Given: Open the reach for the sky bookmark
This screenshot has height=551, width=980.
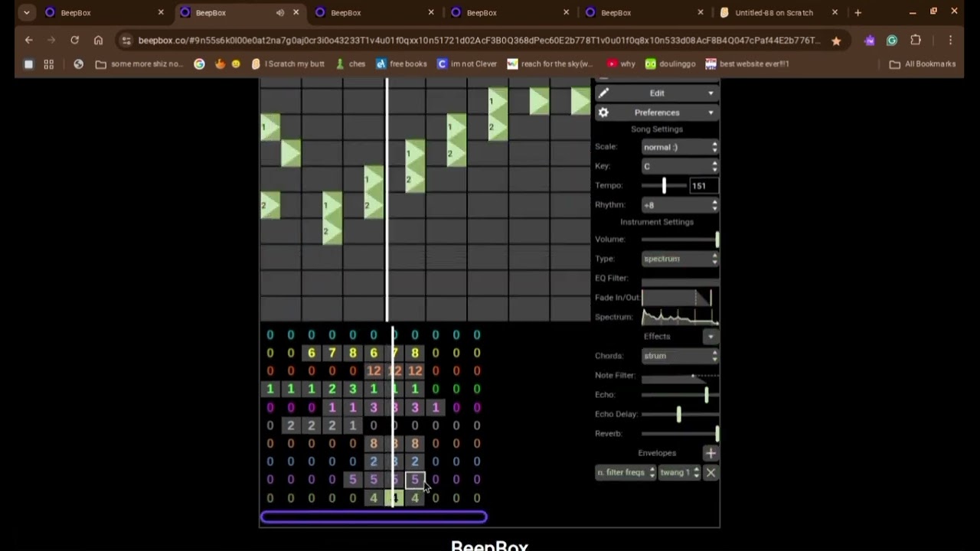Looking at the screenshot, I should (x=550, y=64).
